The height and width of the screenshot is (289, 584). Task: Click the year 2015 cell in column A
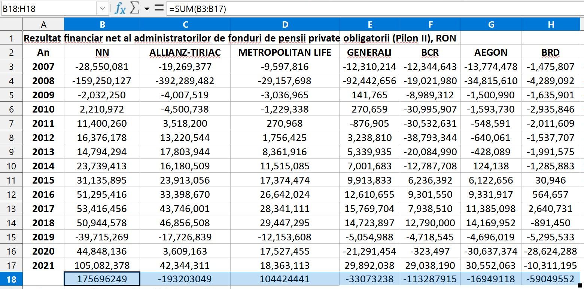point(43,180)
